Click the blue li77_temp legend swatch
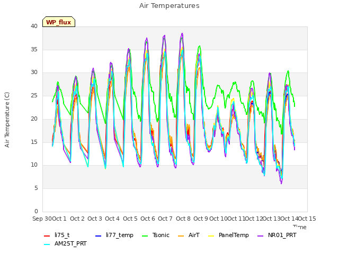This screenshot has width=339, height=254. point(99,236)
